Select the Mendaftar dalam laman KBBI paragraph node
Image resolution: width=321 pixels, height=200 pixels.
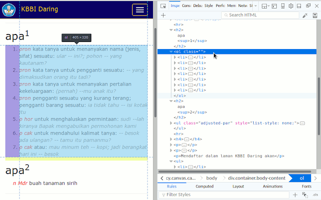click(x=229, y=156)
